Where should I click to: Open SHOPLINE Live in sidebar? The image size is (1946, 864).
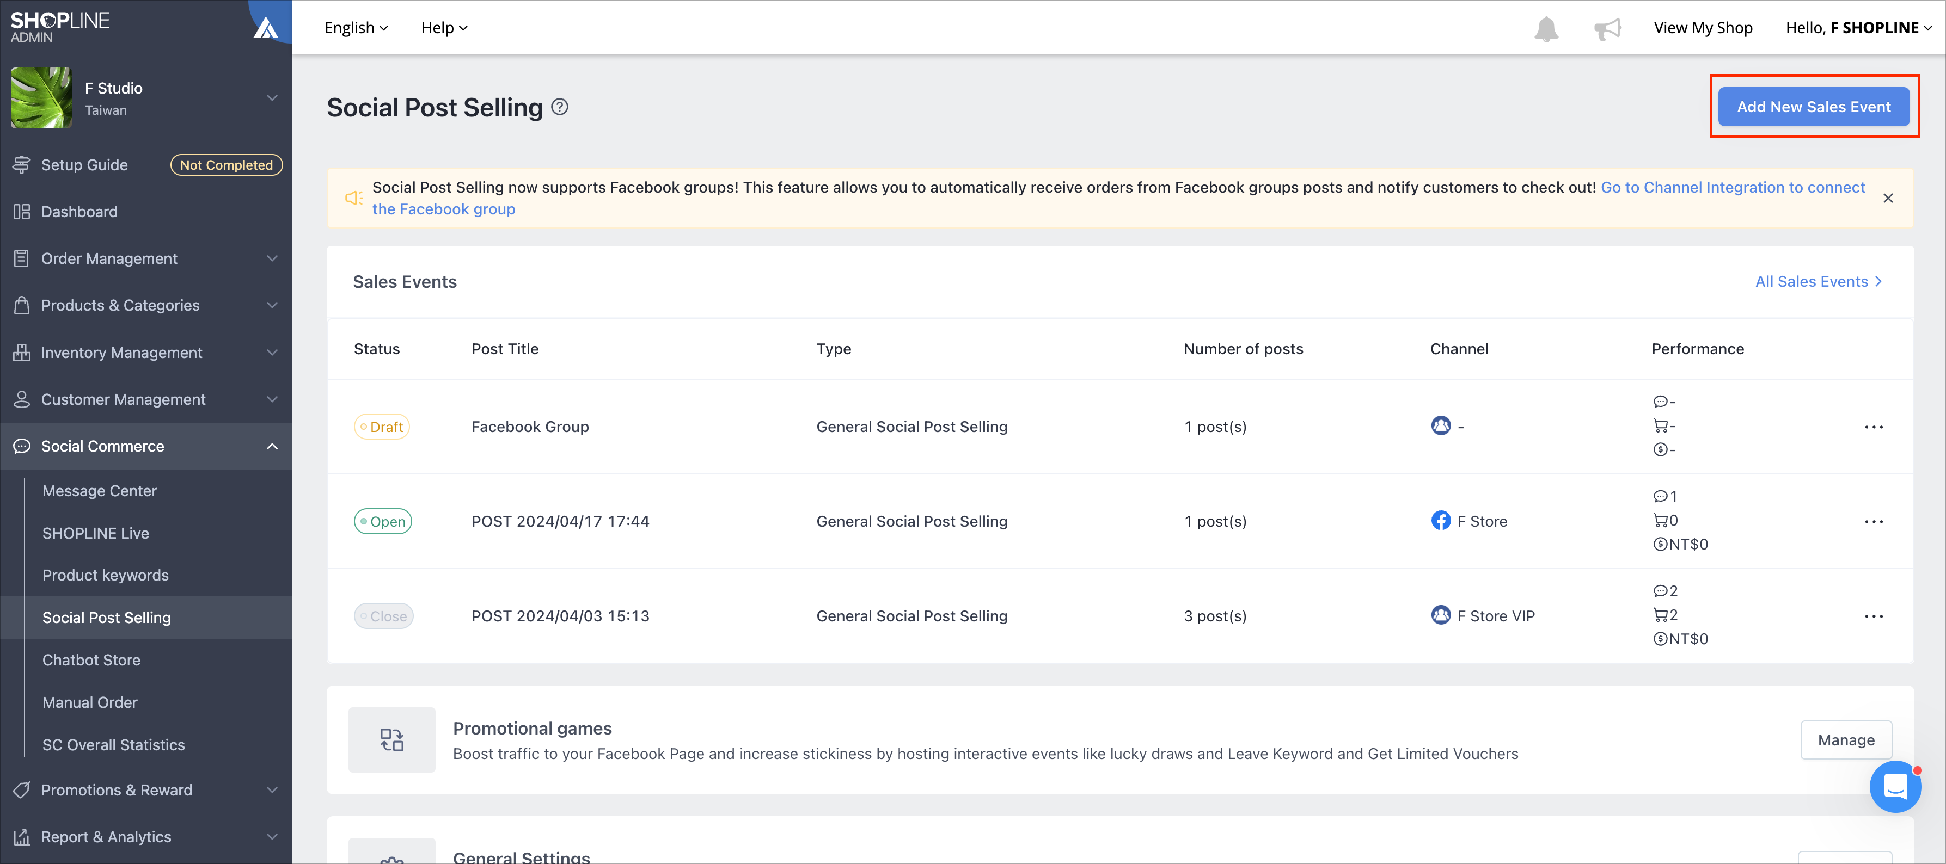coord(95,533)
